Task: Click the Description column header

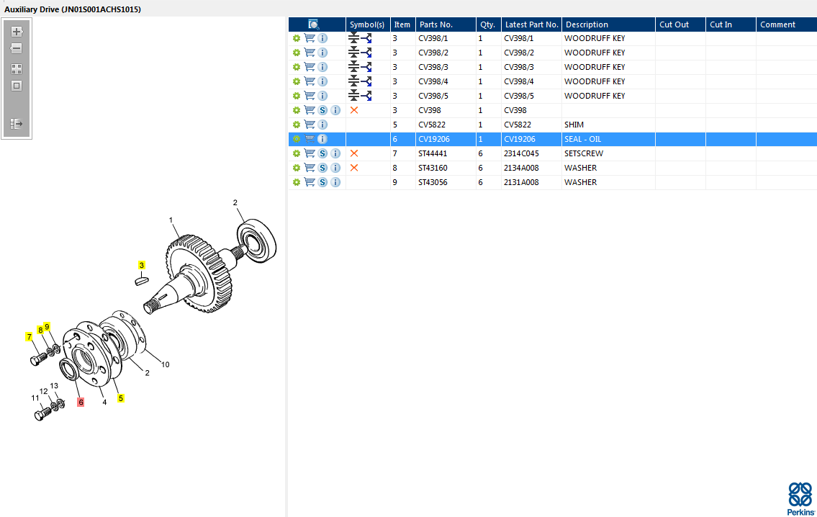Action: click(608, 24)
